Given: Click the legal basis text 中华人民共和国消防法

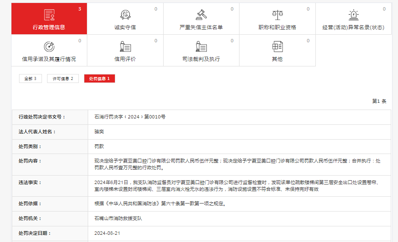Looking at the screenshot, I should (x=132, y=204).
